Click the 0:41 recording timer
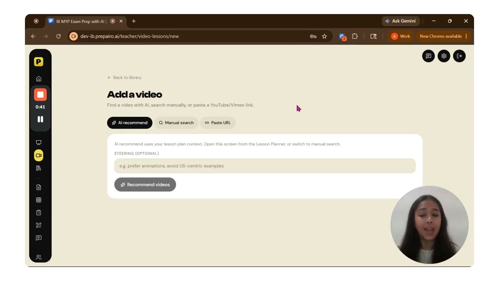 click(40, 107)
